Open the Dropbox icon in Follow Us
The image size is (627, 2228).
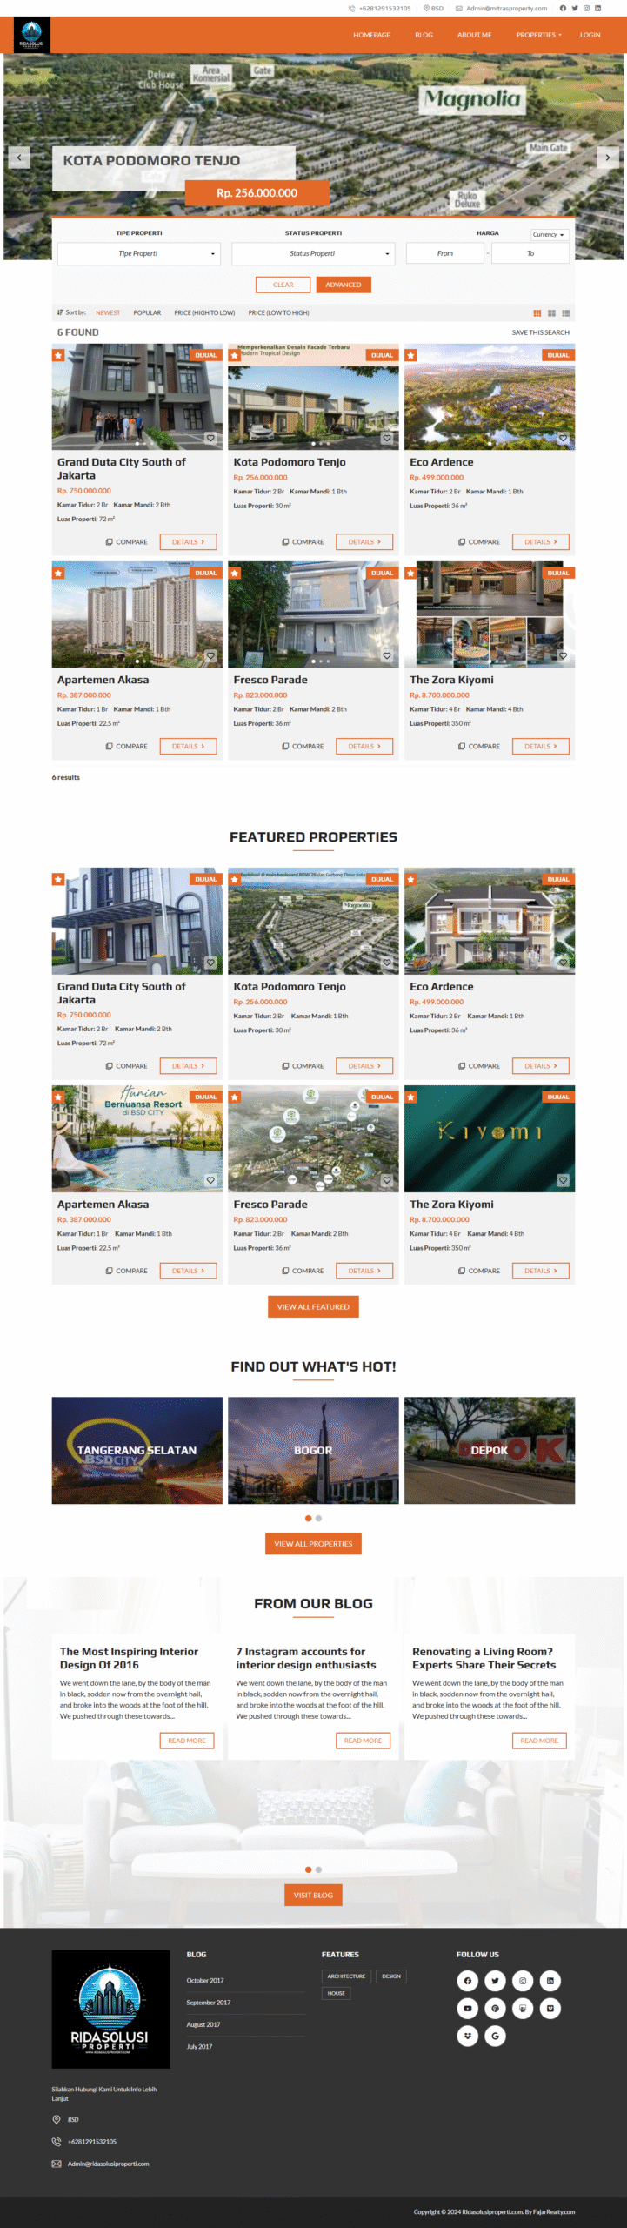467,2036
